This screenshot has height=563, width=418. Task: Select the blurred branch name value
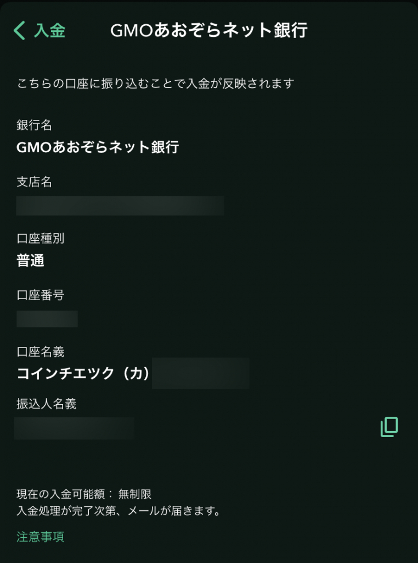pos(120,206)
